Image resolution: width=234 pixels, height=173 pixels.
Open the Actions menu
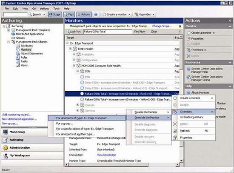45,9
